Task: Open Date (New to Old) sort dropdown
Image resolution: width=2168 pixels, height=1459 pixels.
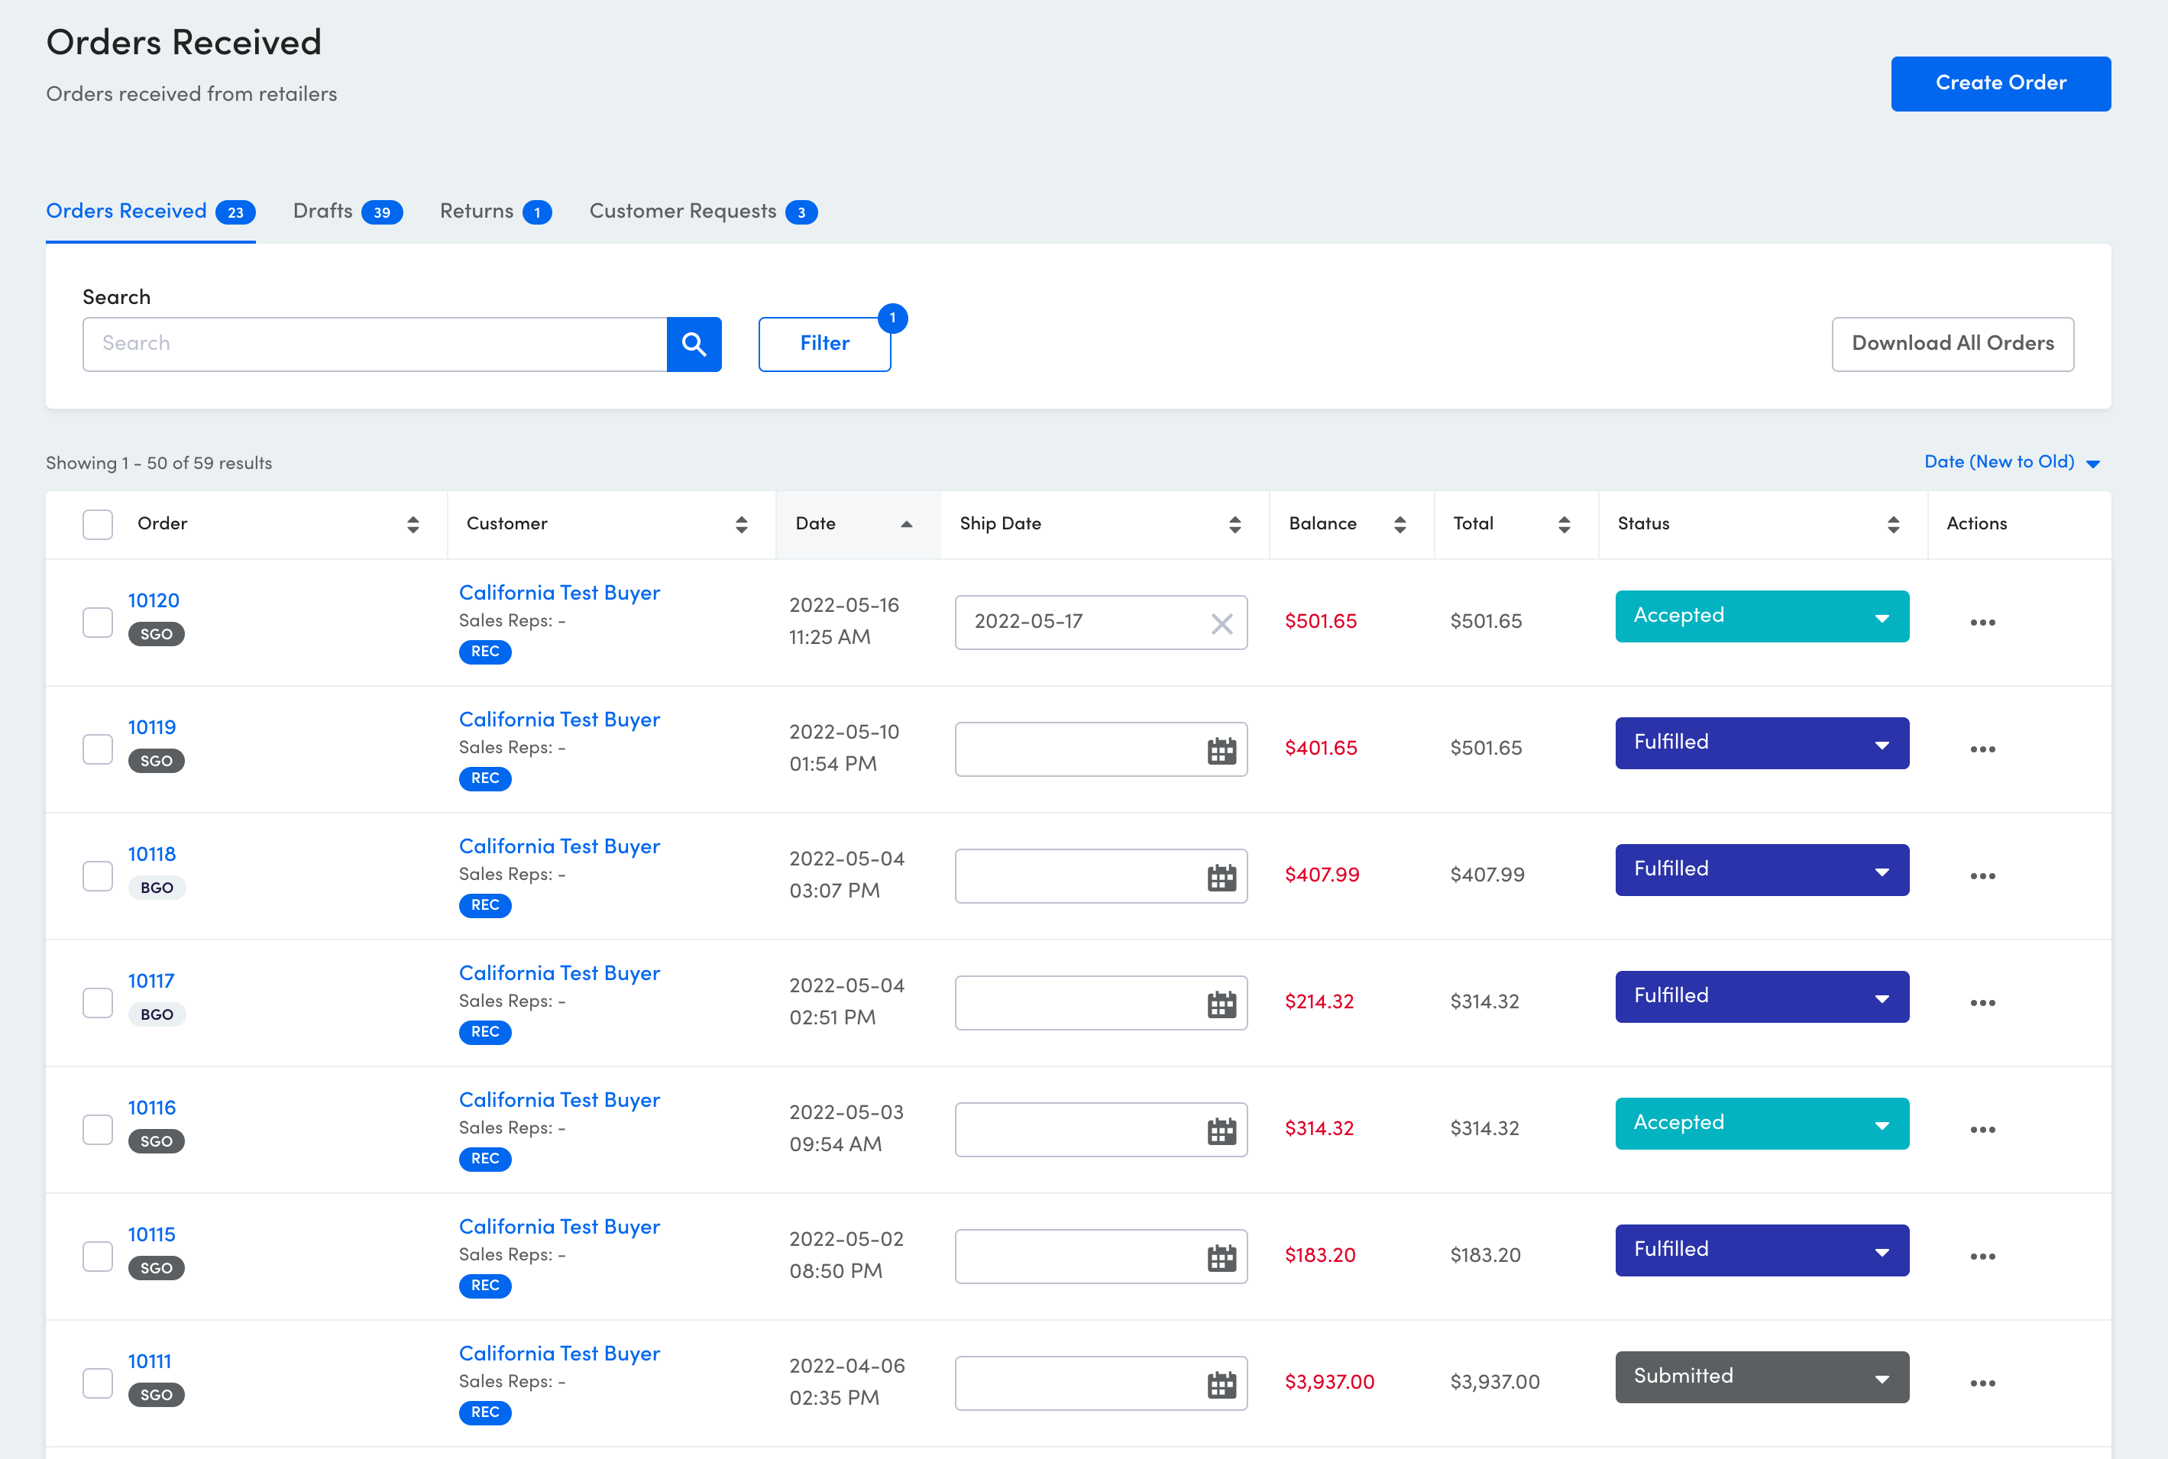Action: pyautogui.click(x=2013, y=462)
